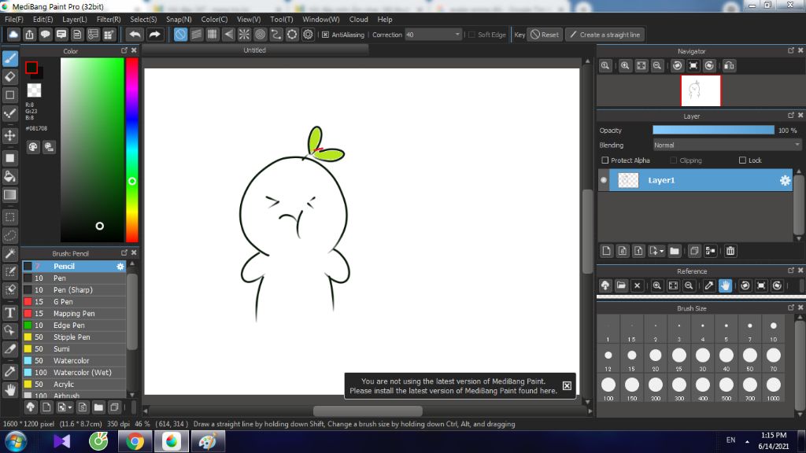Click the rainbow hue bar
Screen dimensions: 806x453
coord(132,149)
